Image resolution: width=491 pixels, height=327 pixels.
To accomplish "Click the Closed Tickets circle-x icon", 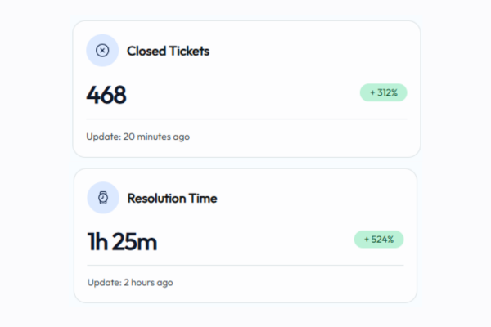I will pos(102,51).
